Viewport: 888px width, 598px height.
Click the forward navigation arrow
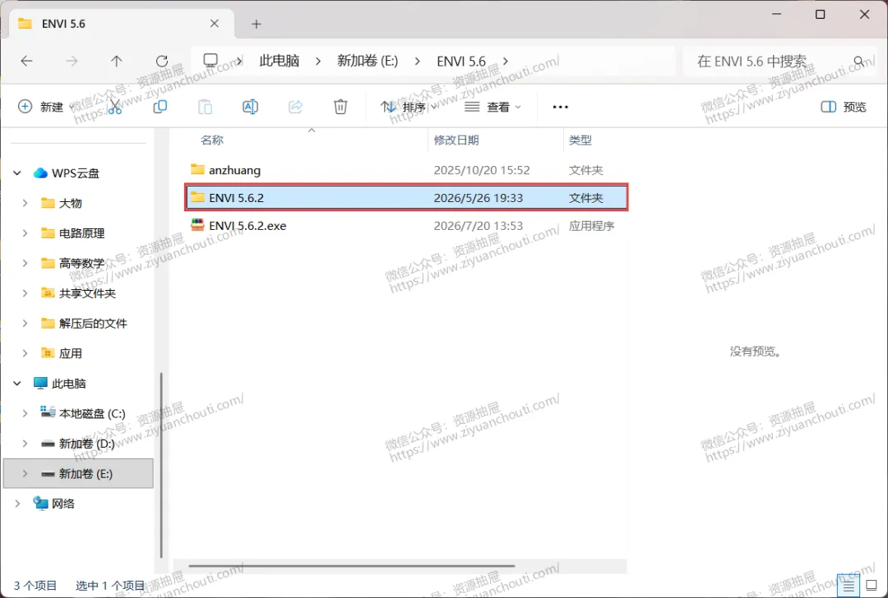72,61
